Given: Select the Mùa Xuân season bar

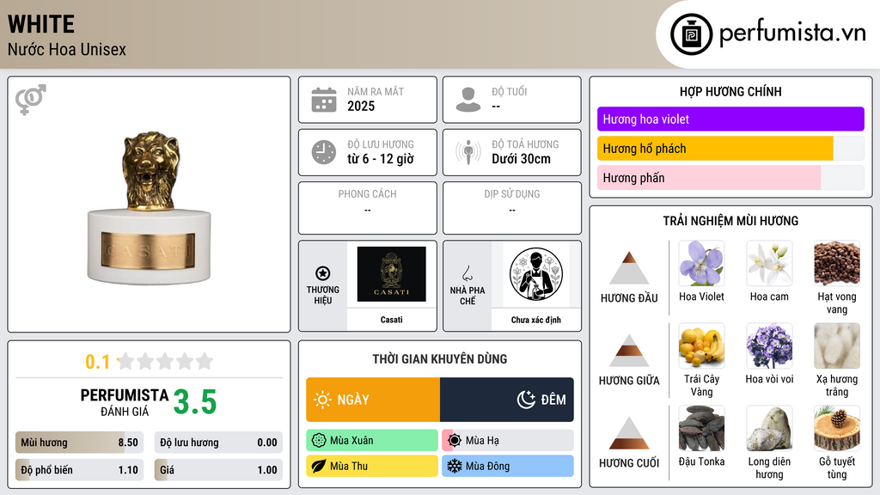Looking at the screenshot, I should [372, 441].
